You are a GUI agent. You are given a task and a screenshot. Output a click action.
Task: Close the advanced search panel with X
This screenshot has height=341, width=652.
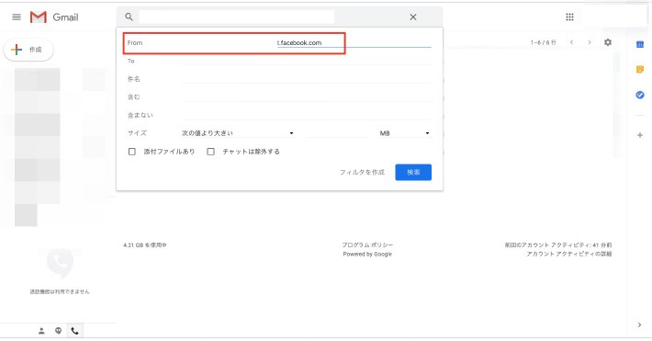(x=413, y=17)
